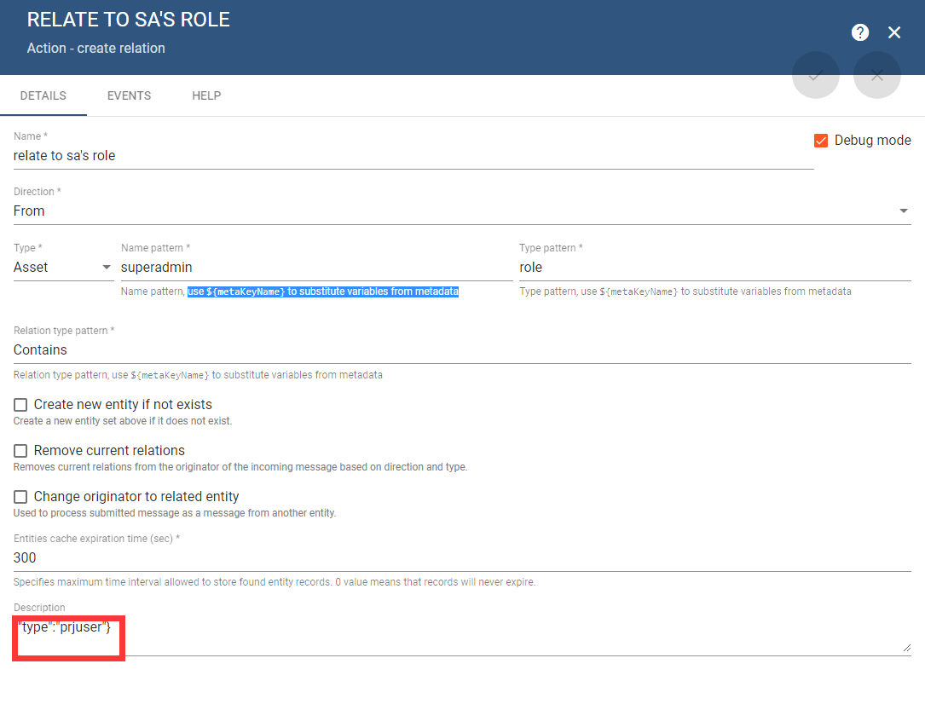The image size is (925, 710).
Task: Click the checkmark confirm icon
Action: pyautogui.click(x=815, y=75)
